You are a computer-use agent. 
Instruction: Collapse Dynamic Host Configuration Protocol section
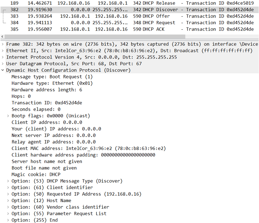point(3,70)
